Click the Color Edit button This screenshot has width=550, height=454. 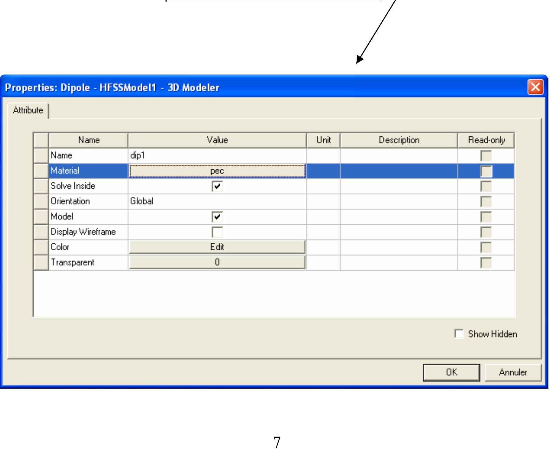pos(217,247)
